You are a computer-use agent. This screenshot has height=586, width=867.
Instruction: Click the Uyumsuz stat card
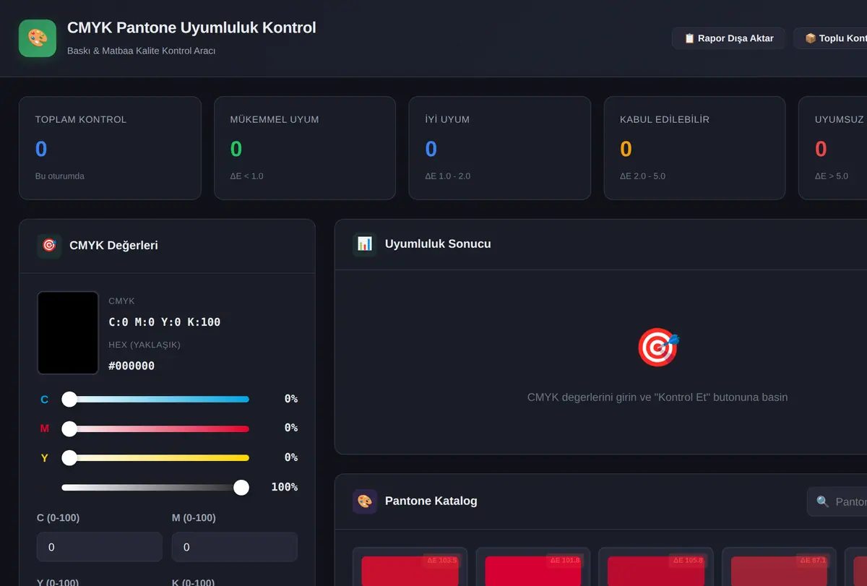[x=832, y=148]
